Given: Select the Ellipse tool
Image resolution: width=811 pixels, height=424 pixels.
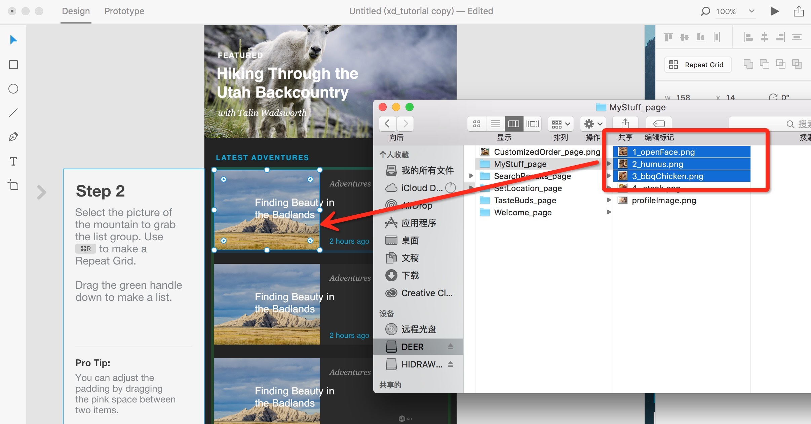Looking at the screenshot, I should (x=13, y=89).
